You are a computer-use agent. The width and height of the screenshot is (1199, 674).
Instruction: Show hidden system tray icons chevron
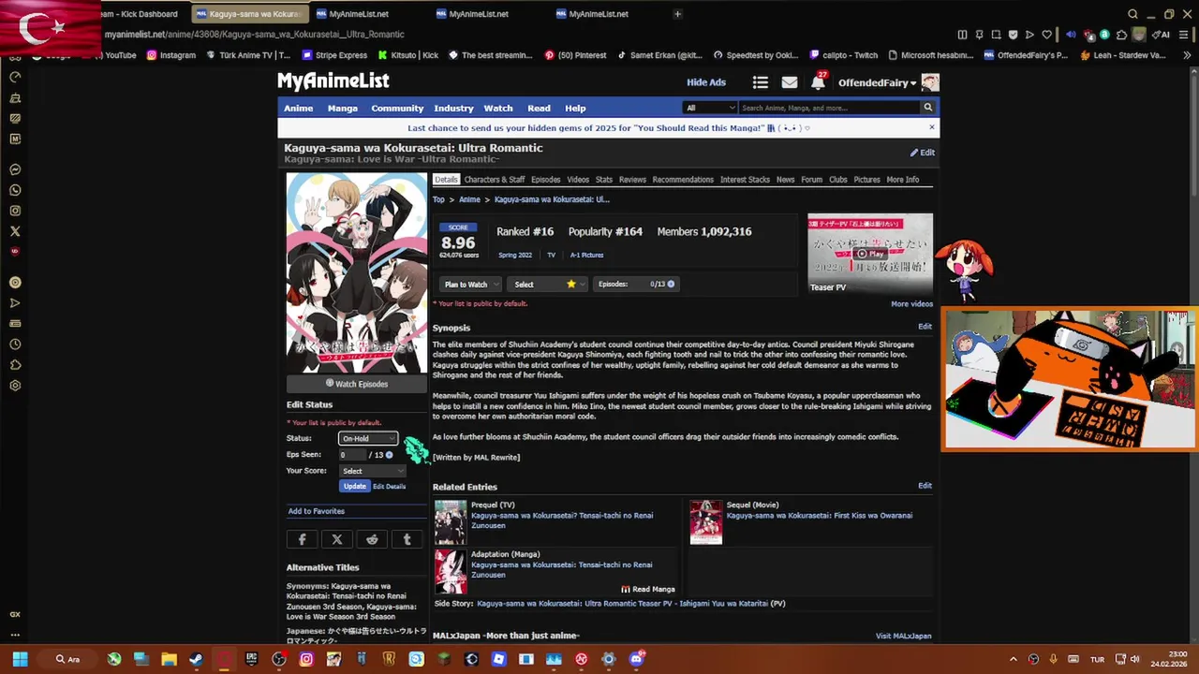1013,659
